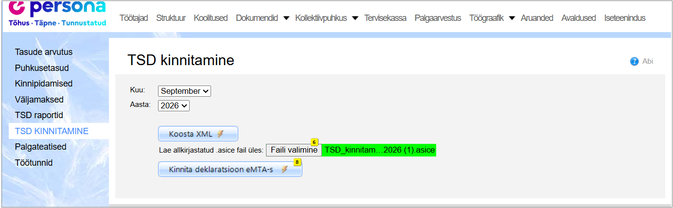Click Kinnita deklaratsioon eMTA-s button
This screenshot has height=208, width=673.
(x=230, y=169)
